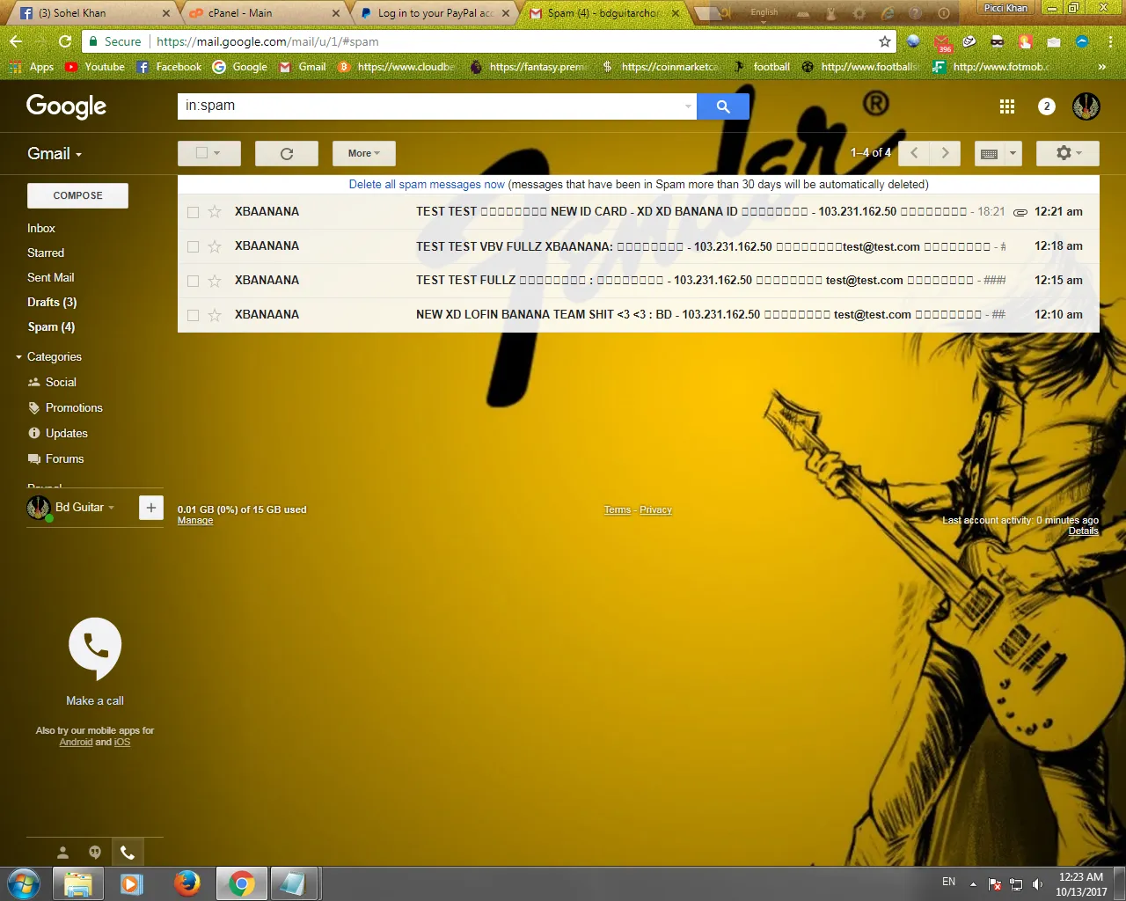The width and height of the screenshot is (1126, 901).
Task: Show search options dropdown arrow
Action: [688, 106]
